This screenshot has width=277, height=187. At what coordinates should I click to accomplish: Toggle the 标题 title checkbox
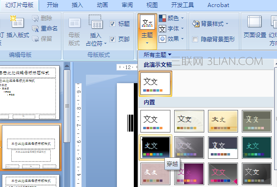(x=112, y=23)
